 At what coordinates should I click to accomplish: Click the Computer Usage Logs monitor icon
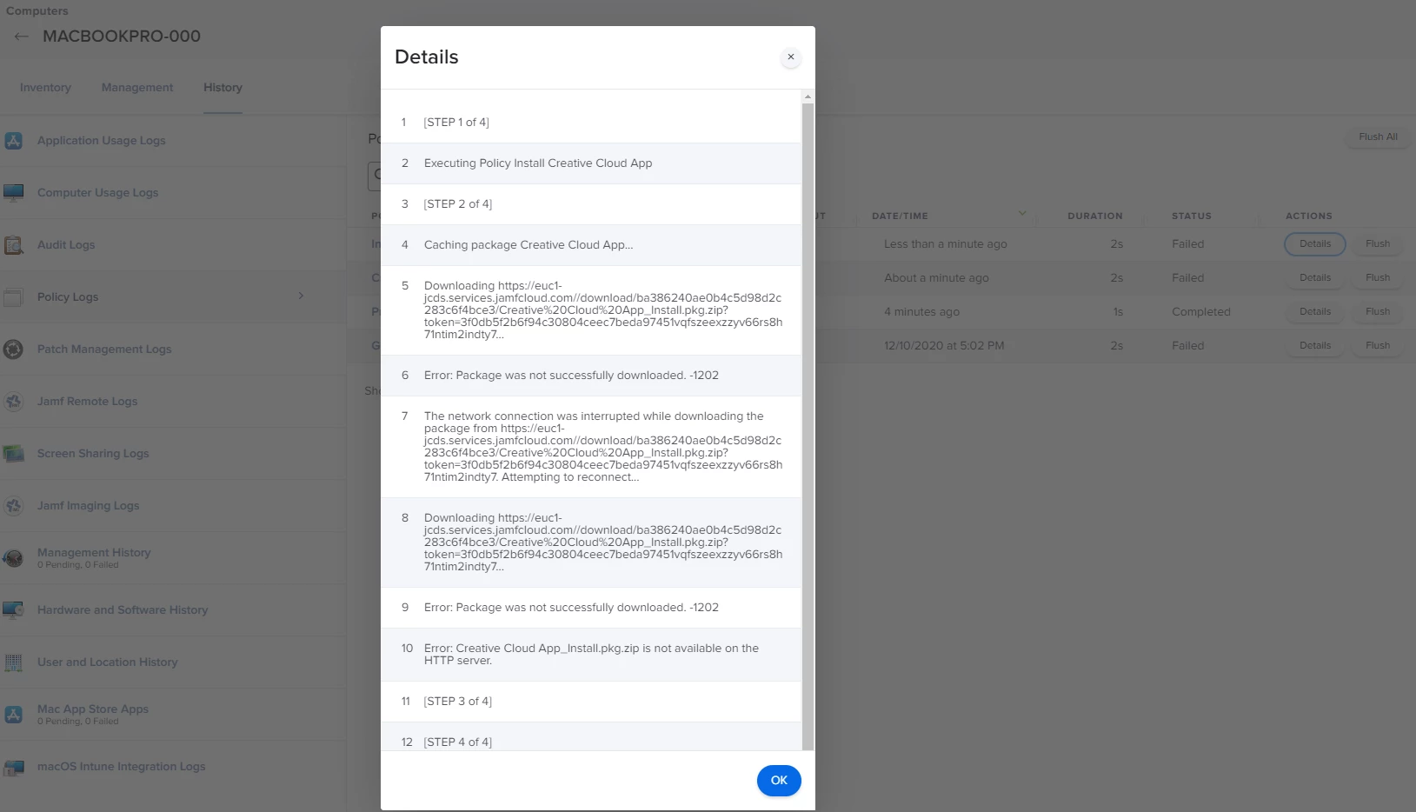click(x=14, y=192)
